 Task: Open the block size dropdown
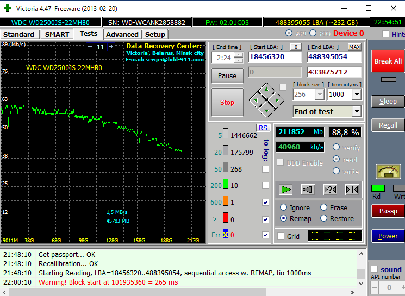pyautogui.click(x=320, y=95)
